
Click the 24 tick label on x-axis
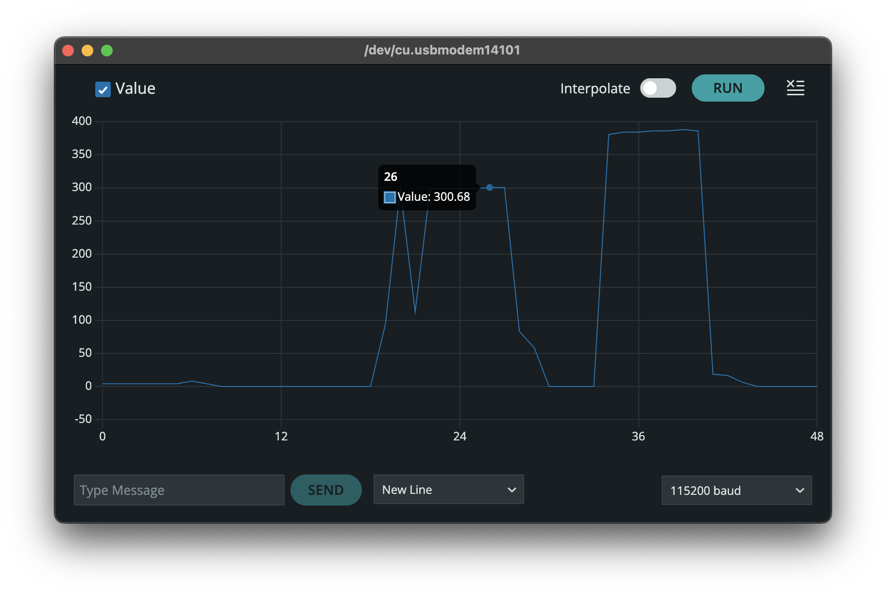(x=460, y=437)
